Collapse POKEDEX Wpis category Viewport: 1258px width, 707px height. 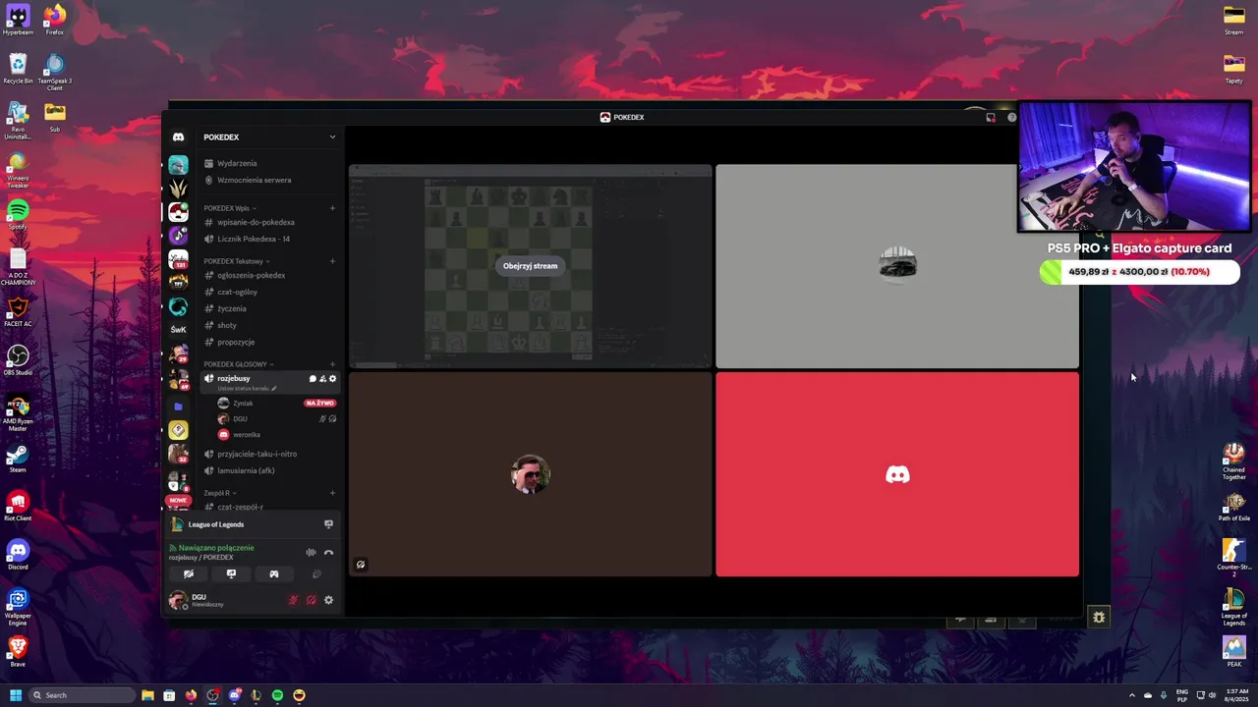(229, 208)
